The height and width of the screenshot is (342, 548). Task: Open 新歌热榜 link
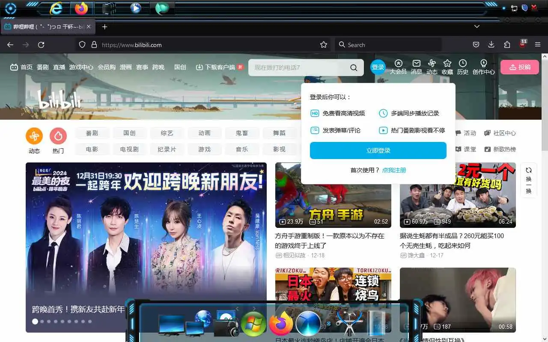[x=500, y=149]
